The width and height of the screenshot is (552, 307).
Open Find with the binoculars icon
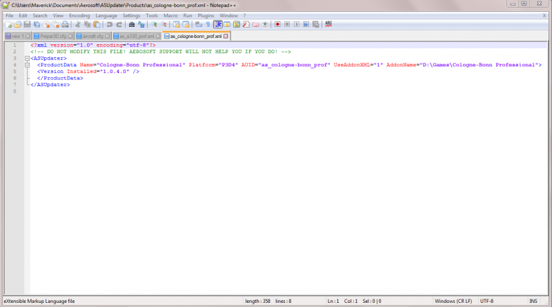[132, 24]
